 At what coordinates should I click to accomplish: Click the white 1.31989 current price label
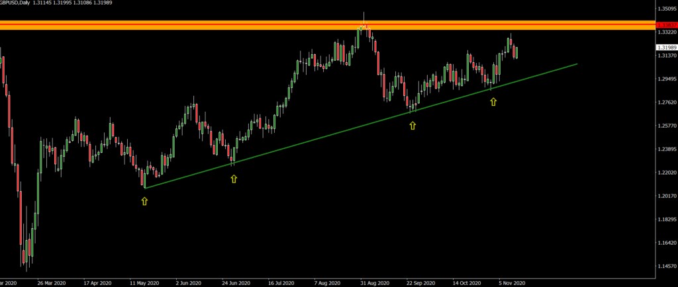pos(665,48)
